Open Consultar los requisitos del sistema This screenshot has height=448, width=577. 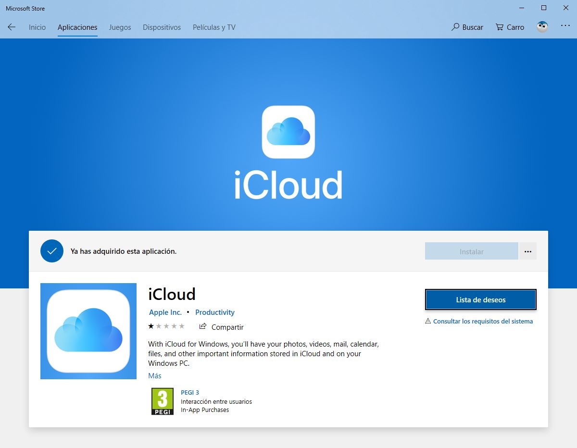pos(479,321)
